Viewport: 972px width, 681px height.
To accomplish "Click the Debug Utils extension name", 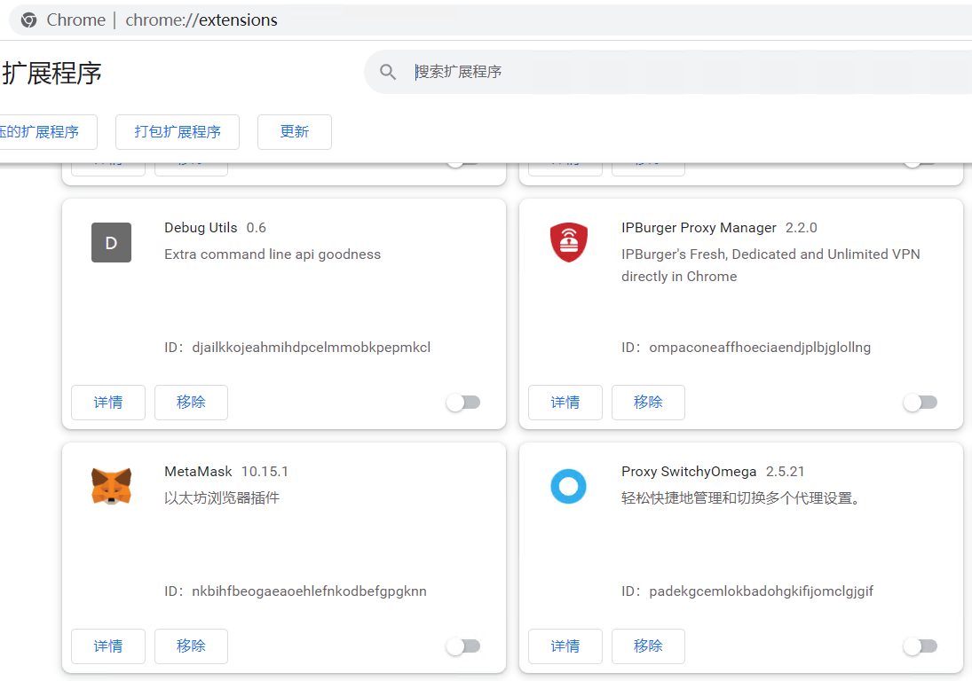I will pos(201,228).
